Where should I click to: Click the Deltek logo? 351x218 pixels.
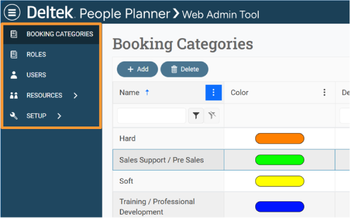[x=50, y=12]
